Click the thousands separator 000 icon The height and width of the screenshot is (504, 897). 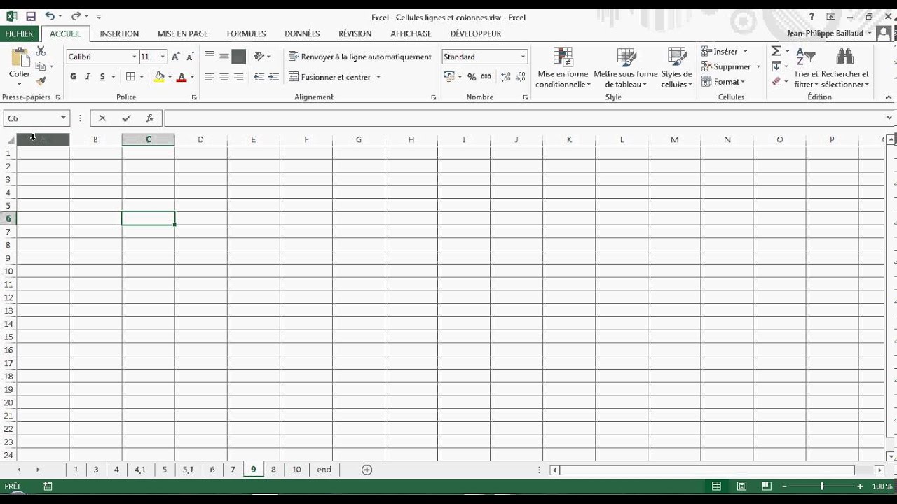[x=486, y=77]
